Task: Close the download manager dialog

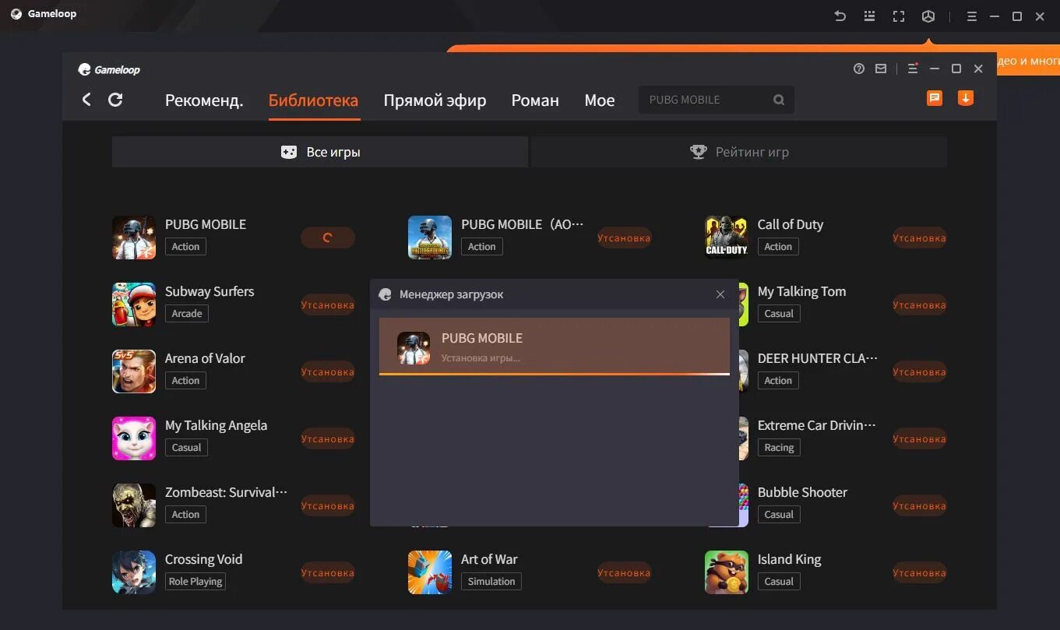Action: (720, 294)
